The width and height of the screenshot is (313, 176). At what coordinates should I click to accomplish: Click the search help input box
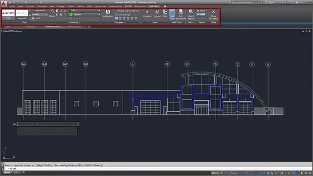pyautogui.click(x=245, y=2)
